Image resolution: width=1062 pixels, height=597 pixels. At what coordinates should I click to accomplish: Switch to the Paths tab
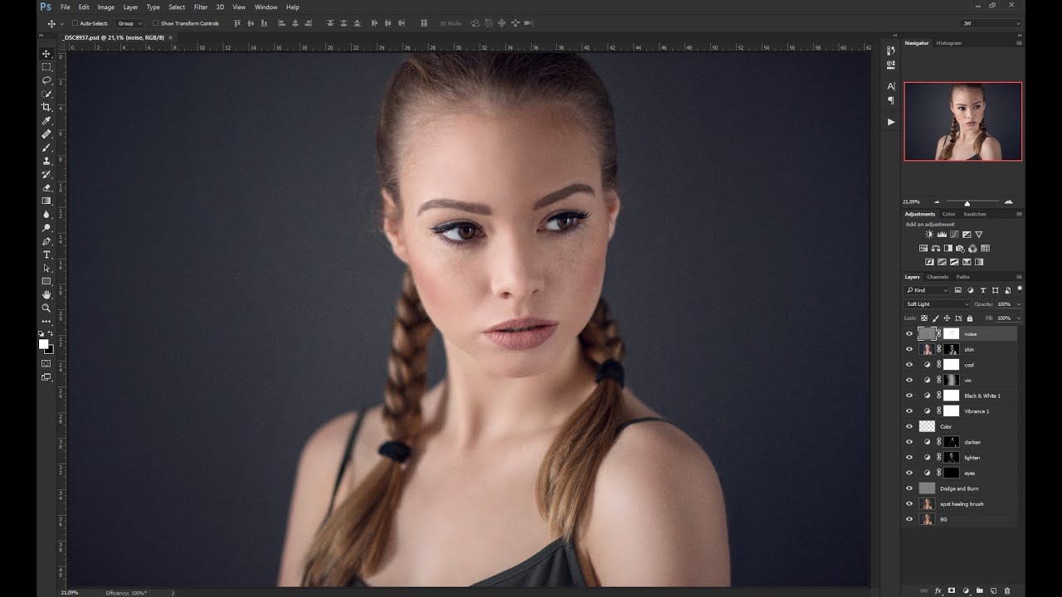(x=962, y=277)
